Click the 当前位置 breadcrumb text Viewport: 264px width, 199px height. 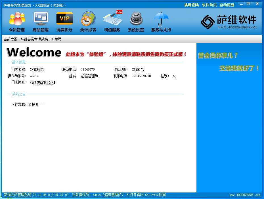click(x=32, y=39)
